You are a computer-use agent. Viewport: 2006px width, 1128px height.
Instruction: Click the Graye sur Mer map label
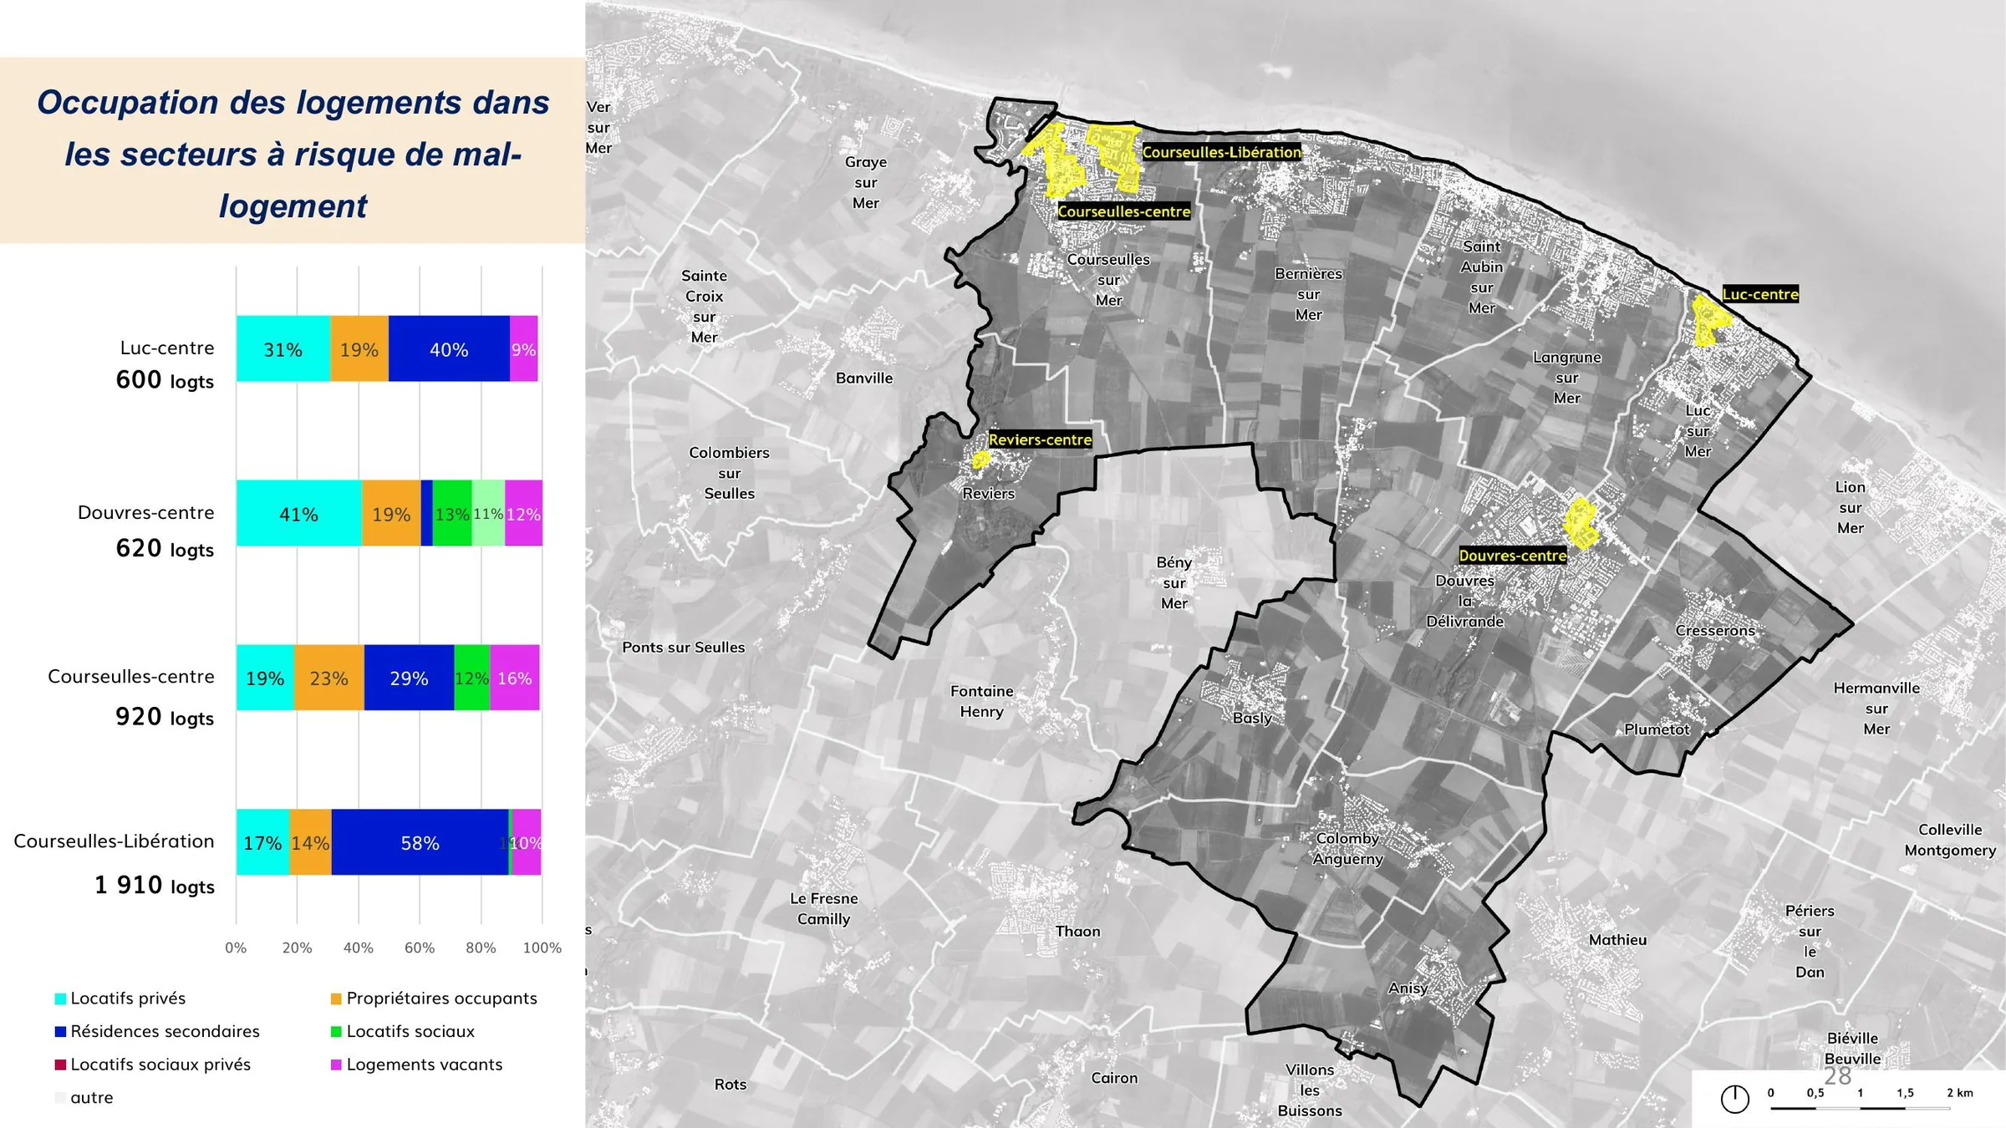tap(866, 182)
